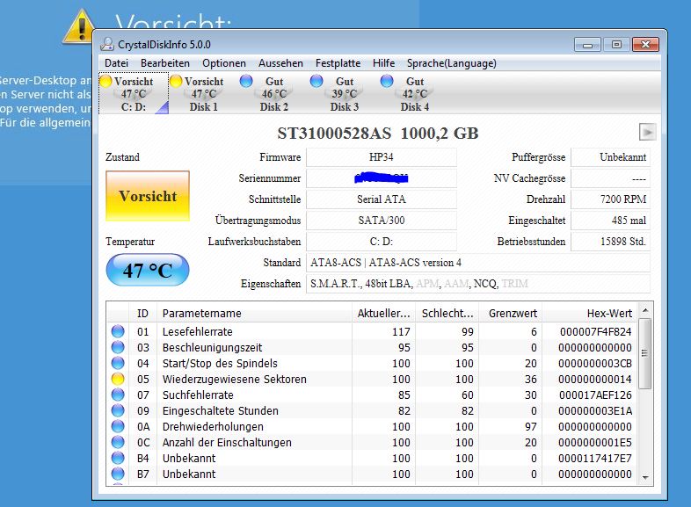Screen dimensions: 691x507
Task: Click the CrystalDiskInfo title bar icon
Action: (x=107, y=44)
